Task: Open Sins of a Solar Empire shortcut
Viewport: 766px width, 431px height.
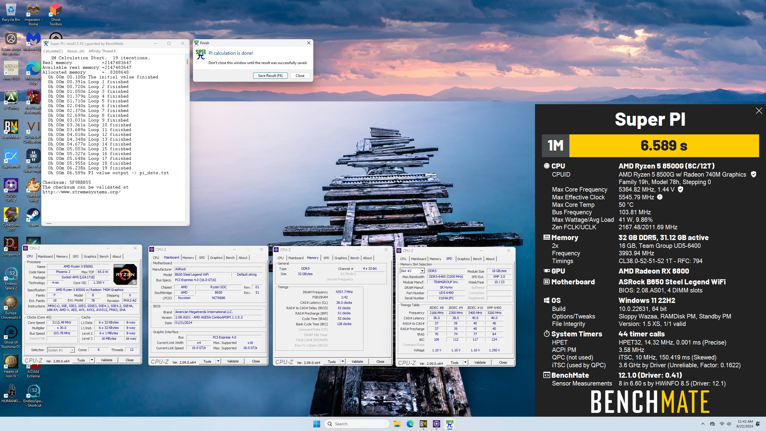Action: (x=33, y=161)
